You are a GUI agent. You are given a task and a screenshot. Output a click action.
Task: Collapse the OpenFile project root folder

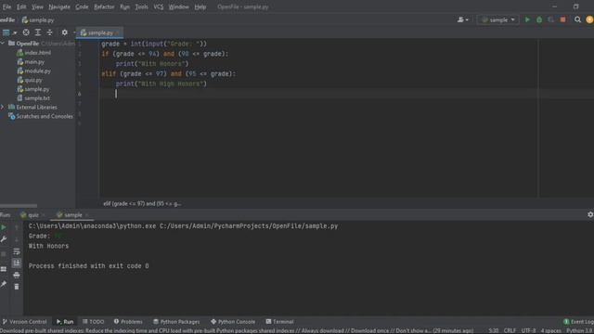pos(3,44)
